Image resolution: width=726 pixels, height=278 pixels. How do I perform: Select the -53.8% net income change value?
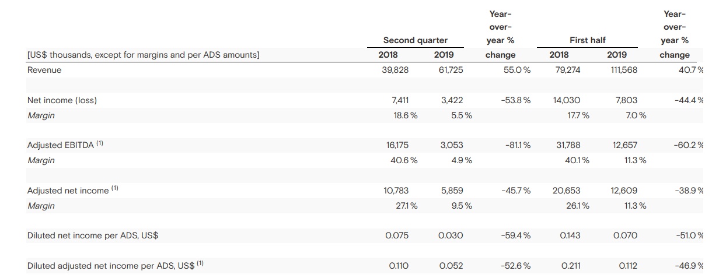click(x=515, y=100)
